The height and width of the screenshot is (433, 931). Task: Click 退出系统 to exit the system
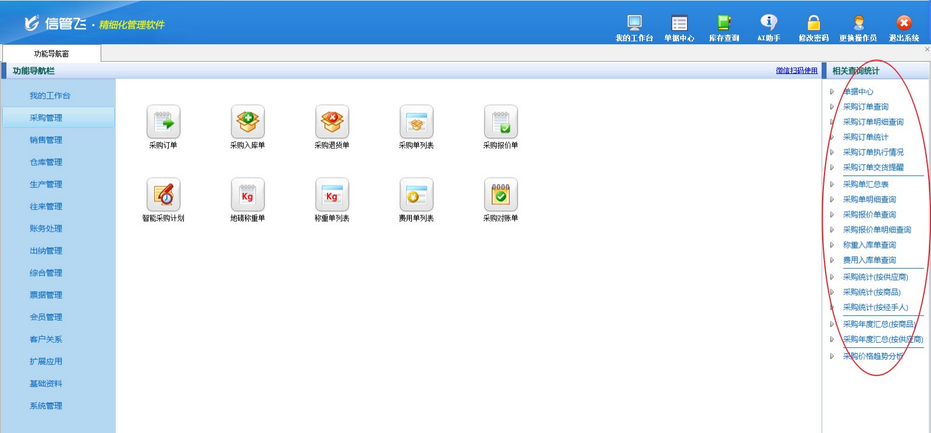coord(904,28)
